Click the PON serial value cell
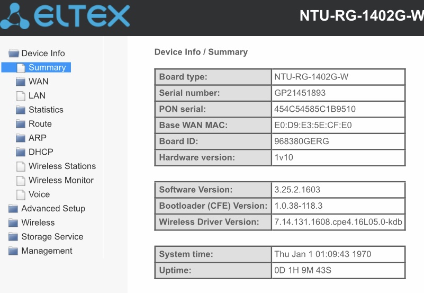Viewport: 424px width, 293px height. [x=338, y=109]
